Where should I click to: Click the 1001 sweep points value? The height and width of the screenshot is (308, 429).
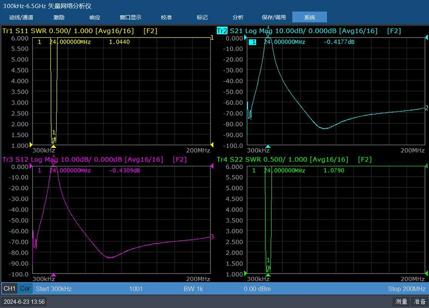click(136, 289)
